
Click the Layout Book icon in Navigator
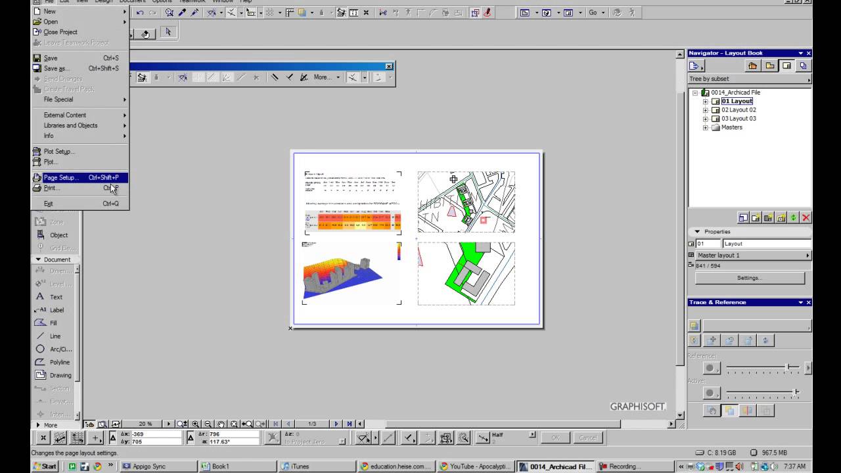pos(786,66)
